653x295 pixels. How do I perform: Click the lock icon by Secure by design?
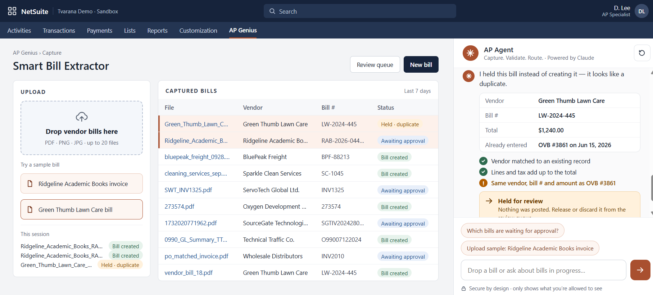(464, 289)
